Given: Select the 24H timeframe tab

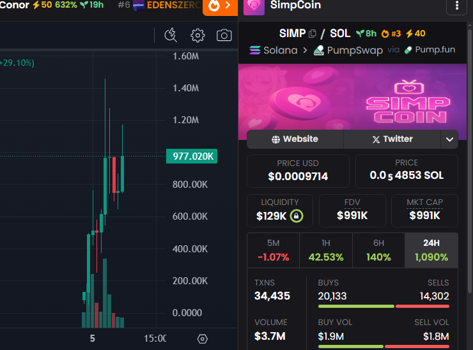Looking at the screenshot, I should 431,250.
